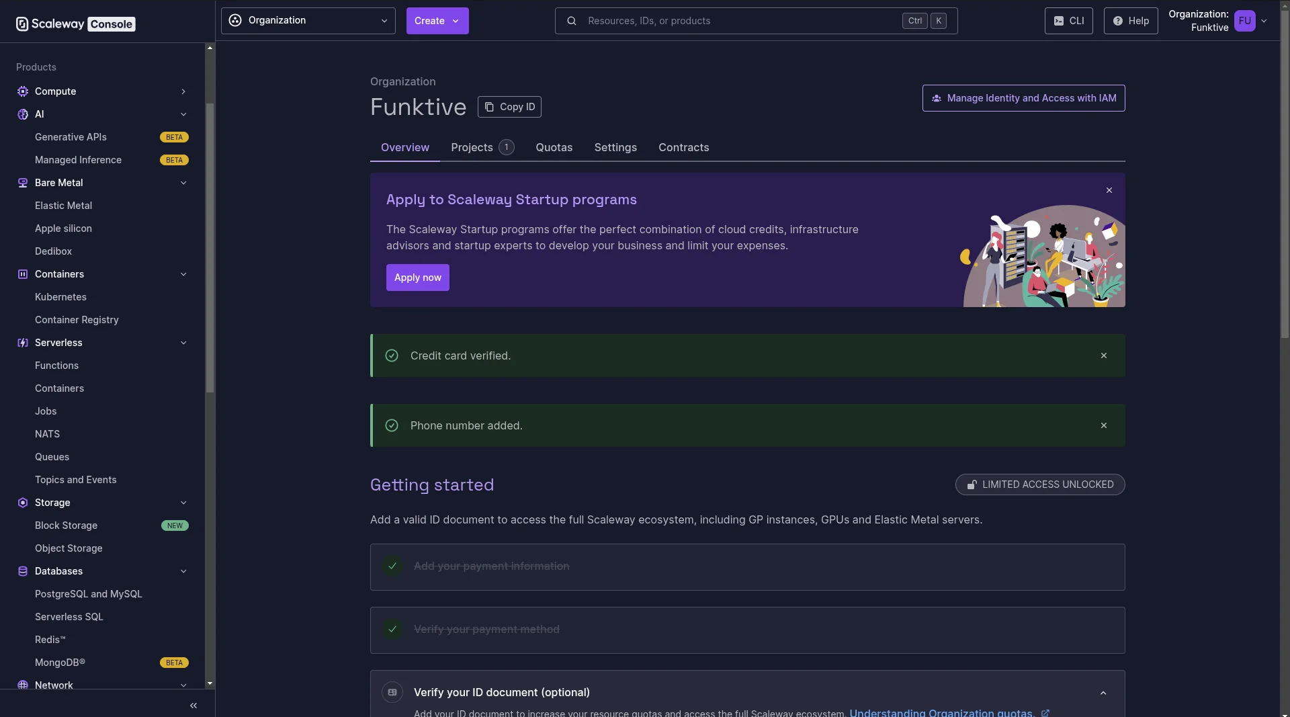1290x717 pixels.
Task: Click the Serverless section icon
Action: click(x=23, y=343)
